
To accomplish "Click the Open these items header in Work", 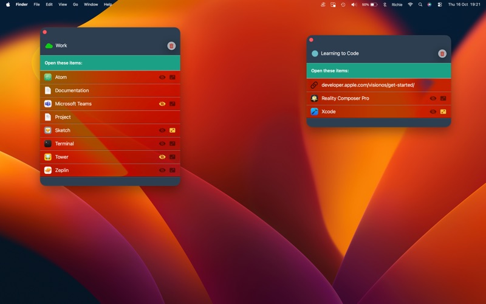I will [x=110, y=63].
